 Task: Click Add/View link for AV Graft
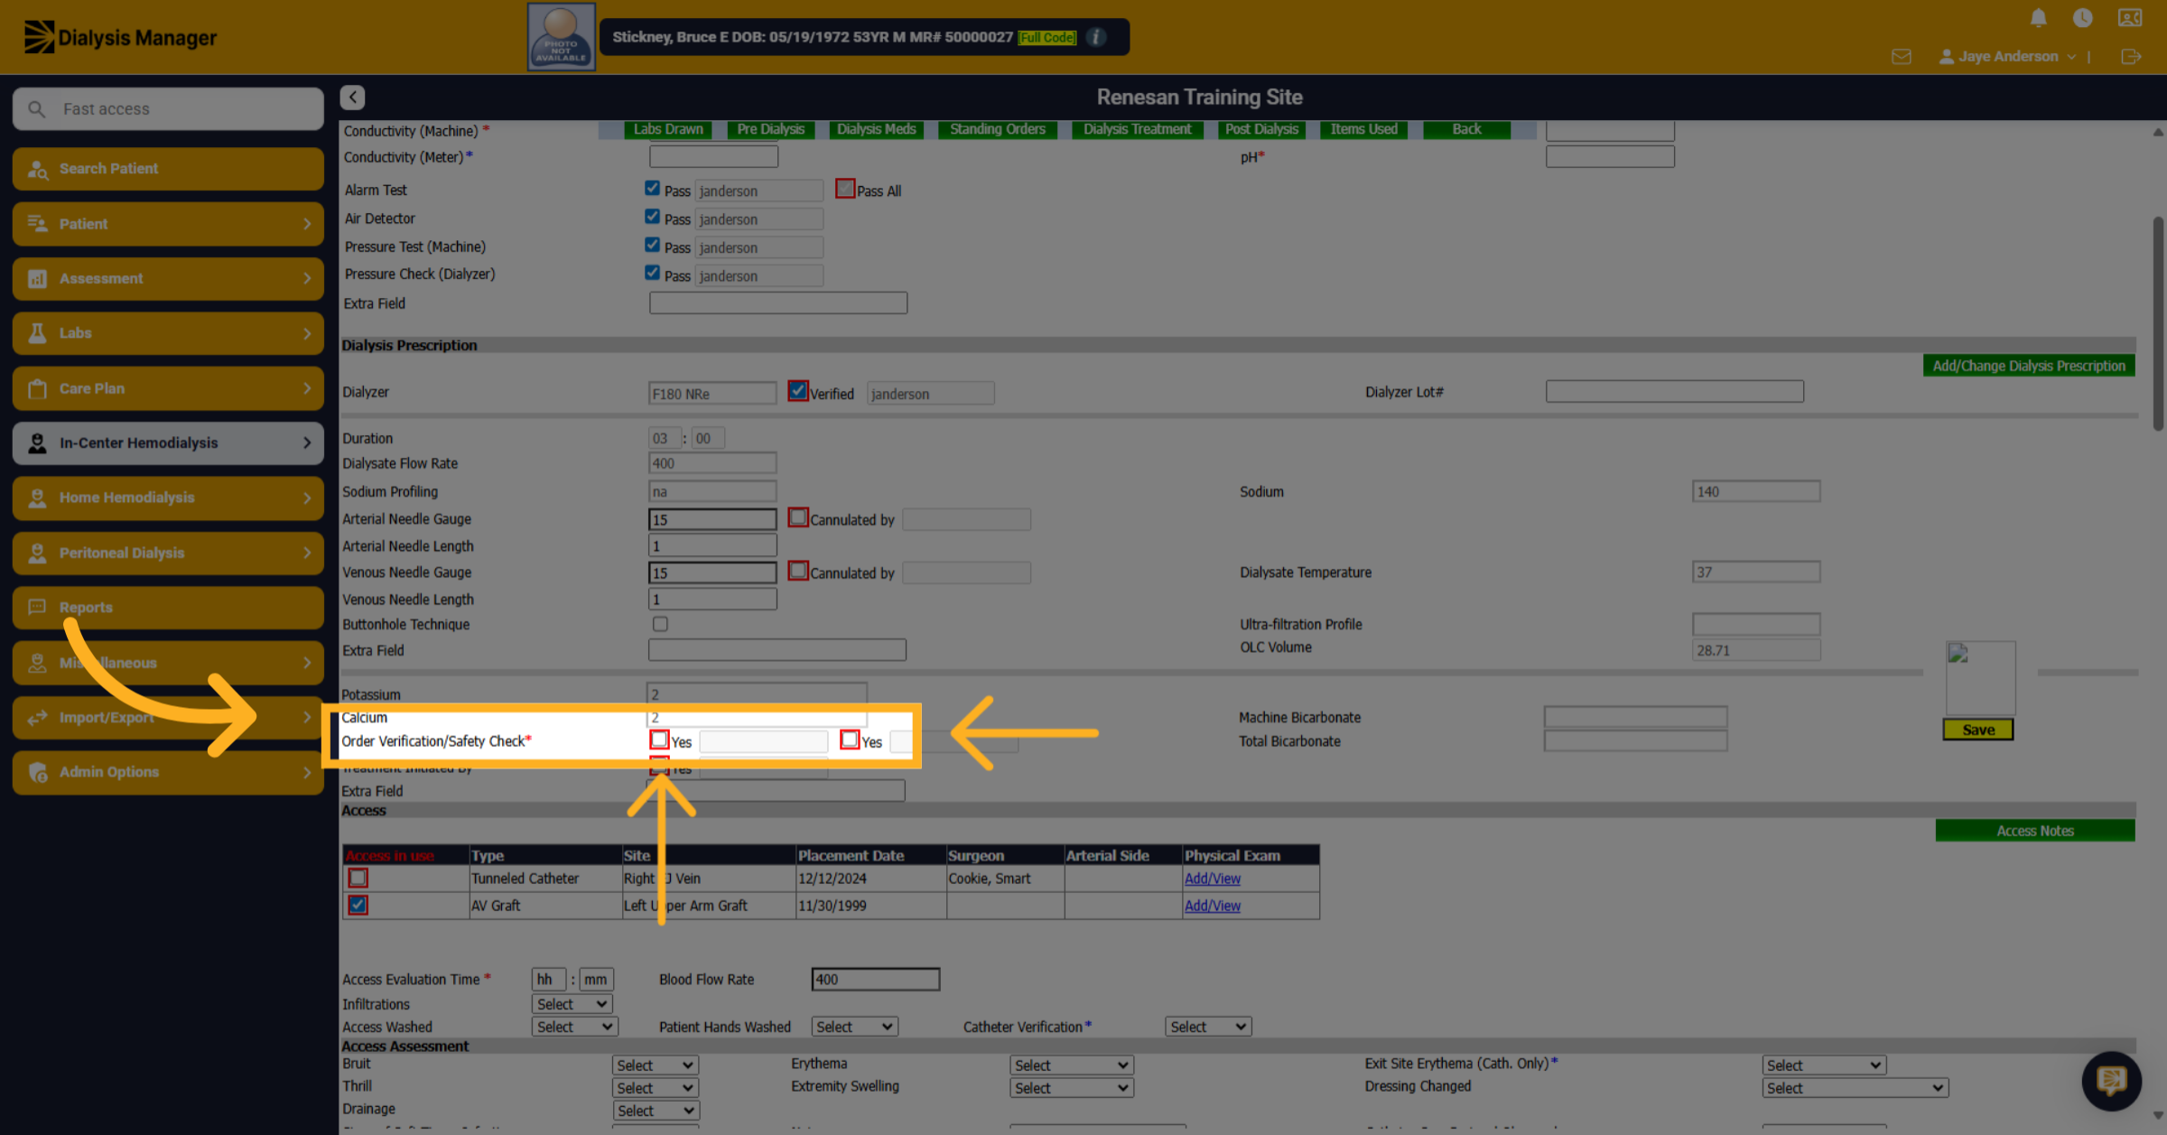pos(1213,906)
